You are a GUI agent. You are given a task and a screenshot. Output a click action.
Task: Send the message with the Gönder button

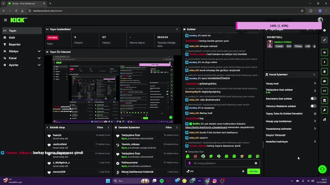[x=254, y=171]
